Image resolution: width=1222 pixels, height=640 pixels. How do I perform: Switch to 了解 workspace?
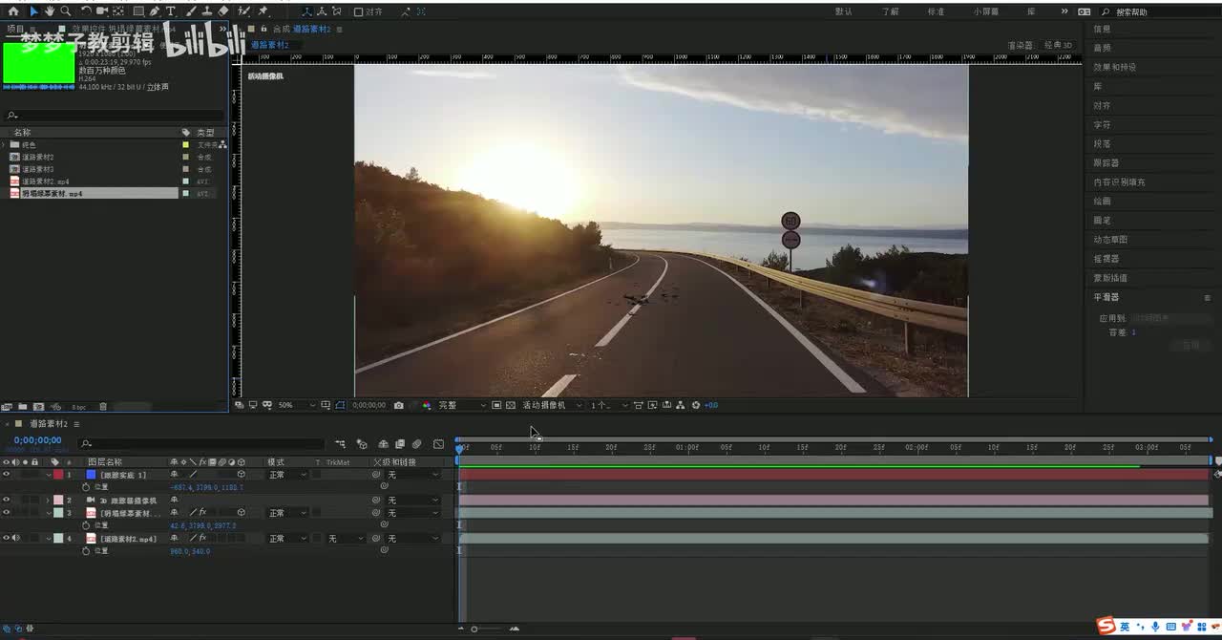[x=890, y=11]
